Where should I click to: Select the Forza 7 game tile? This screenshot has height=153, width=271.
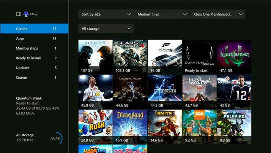coord(165,56)
